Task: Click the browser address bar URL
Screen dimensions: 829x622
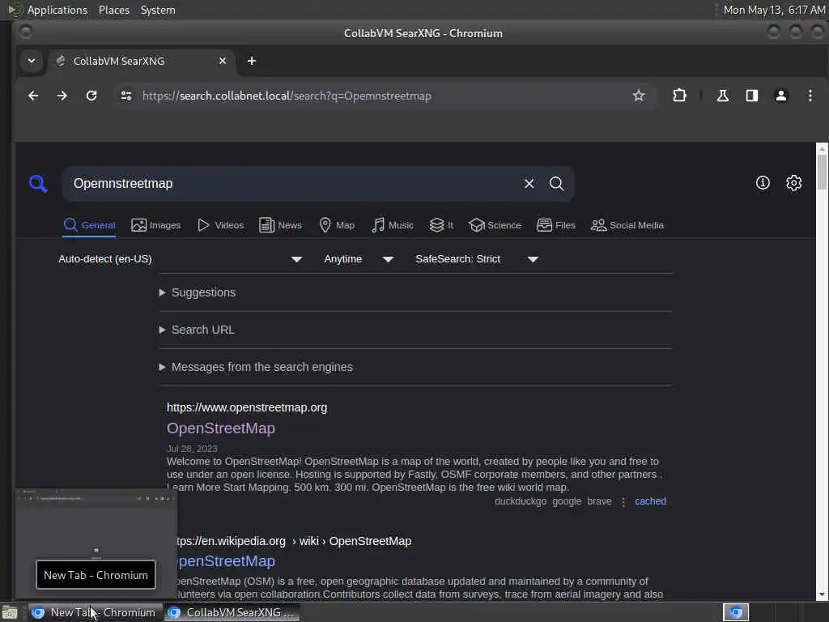Action: pyautogui.click(x=287, y=96)
